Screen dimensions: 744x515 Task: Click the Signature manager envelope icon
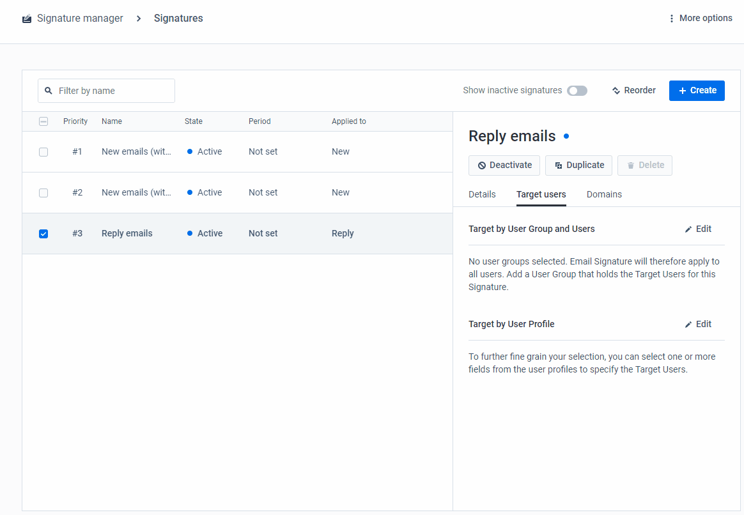pyautogui.click(x=26, y=18)
